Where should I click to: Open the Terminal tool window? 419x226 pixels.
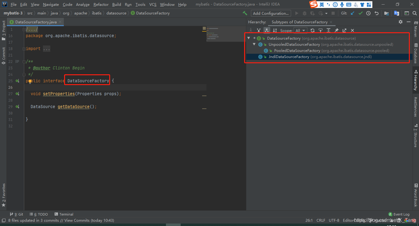(64, 214)
